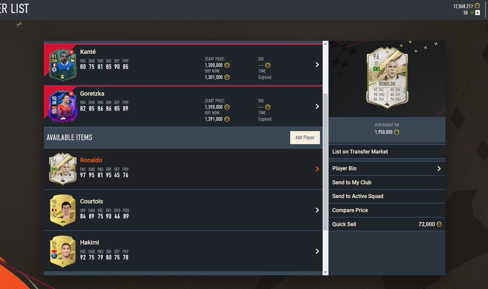Open Goretzka details with row chevron

tap(317, 106)
